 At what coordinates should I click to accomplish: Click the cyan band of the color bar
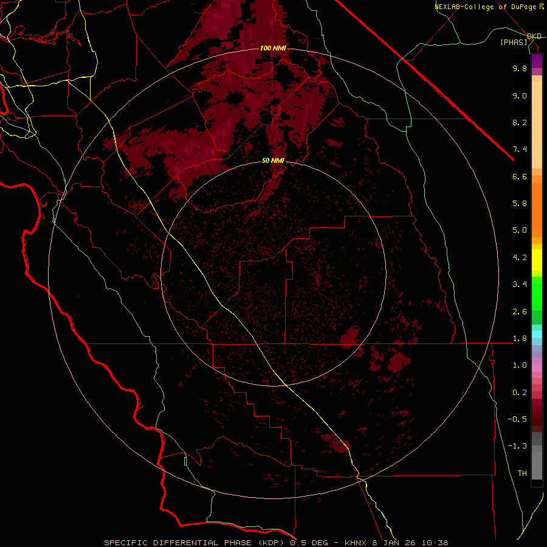(537, 334)
